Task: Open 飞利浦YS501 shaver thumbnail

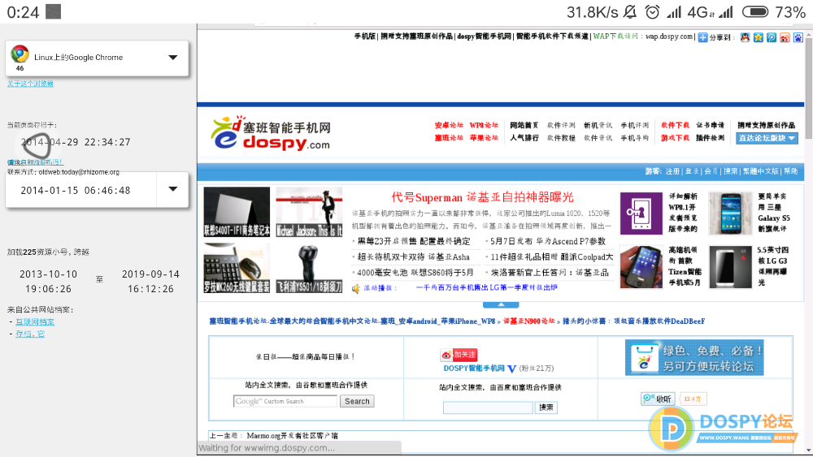Action: tap(309, 268)
